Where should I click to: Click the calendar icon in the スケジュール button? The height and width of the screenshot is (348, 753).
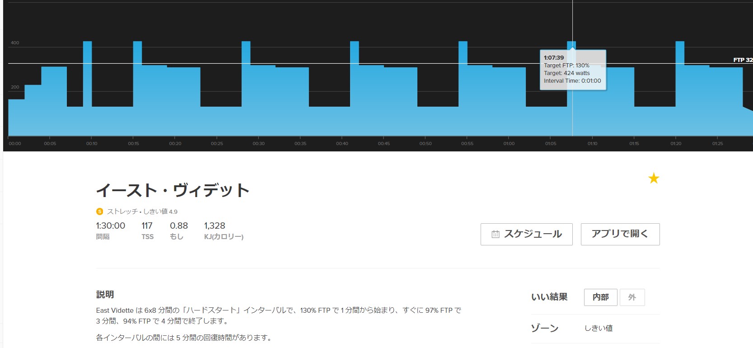(496, 234)
